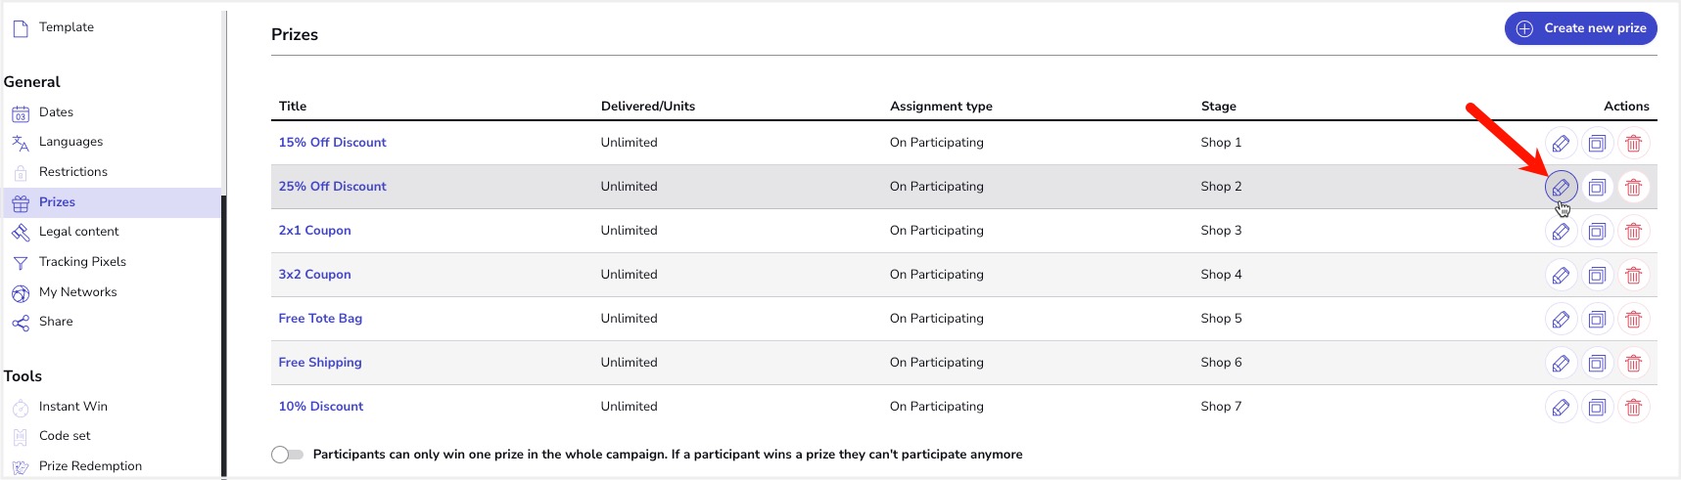This screenshot has height=480, width=1681.
Task: Duplicate the 3x2 Coupon prize
Action: (1597, 275)
